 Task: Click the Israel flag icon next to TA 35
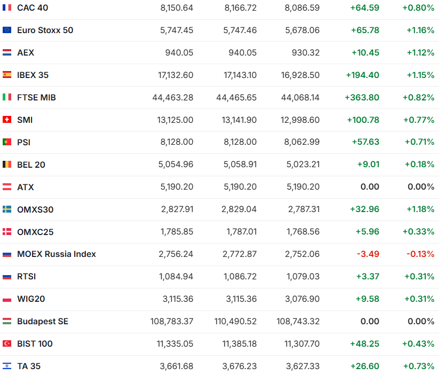tap(7, 366)
